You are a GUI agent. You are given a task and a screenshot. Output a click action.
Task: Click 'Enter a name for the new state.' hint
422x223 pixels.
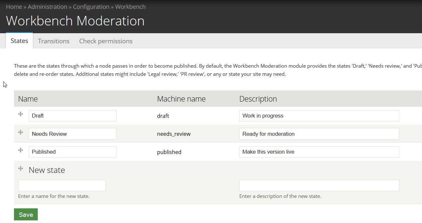click(x=54, y=196)
